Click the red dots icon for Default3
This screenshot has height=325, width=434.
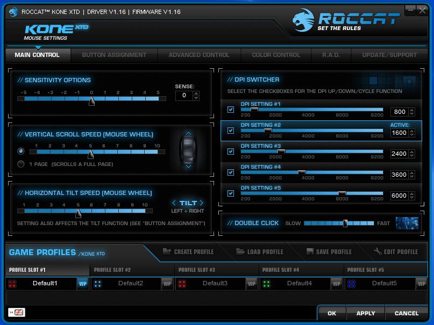coord(182,284)
